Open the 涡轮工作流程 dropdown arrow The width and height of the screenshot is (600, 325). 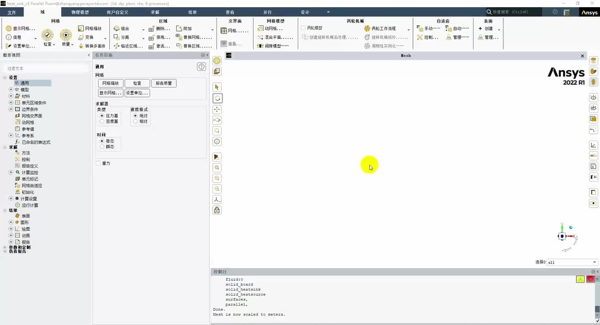(408, 29)
